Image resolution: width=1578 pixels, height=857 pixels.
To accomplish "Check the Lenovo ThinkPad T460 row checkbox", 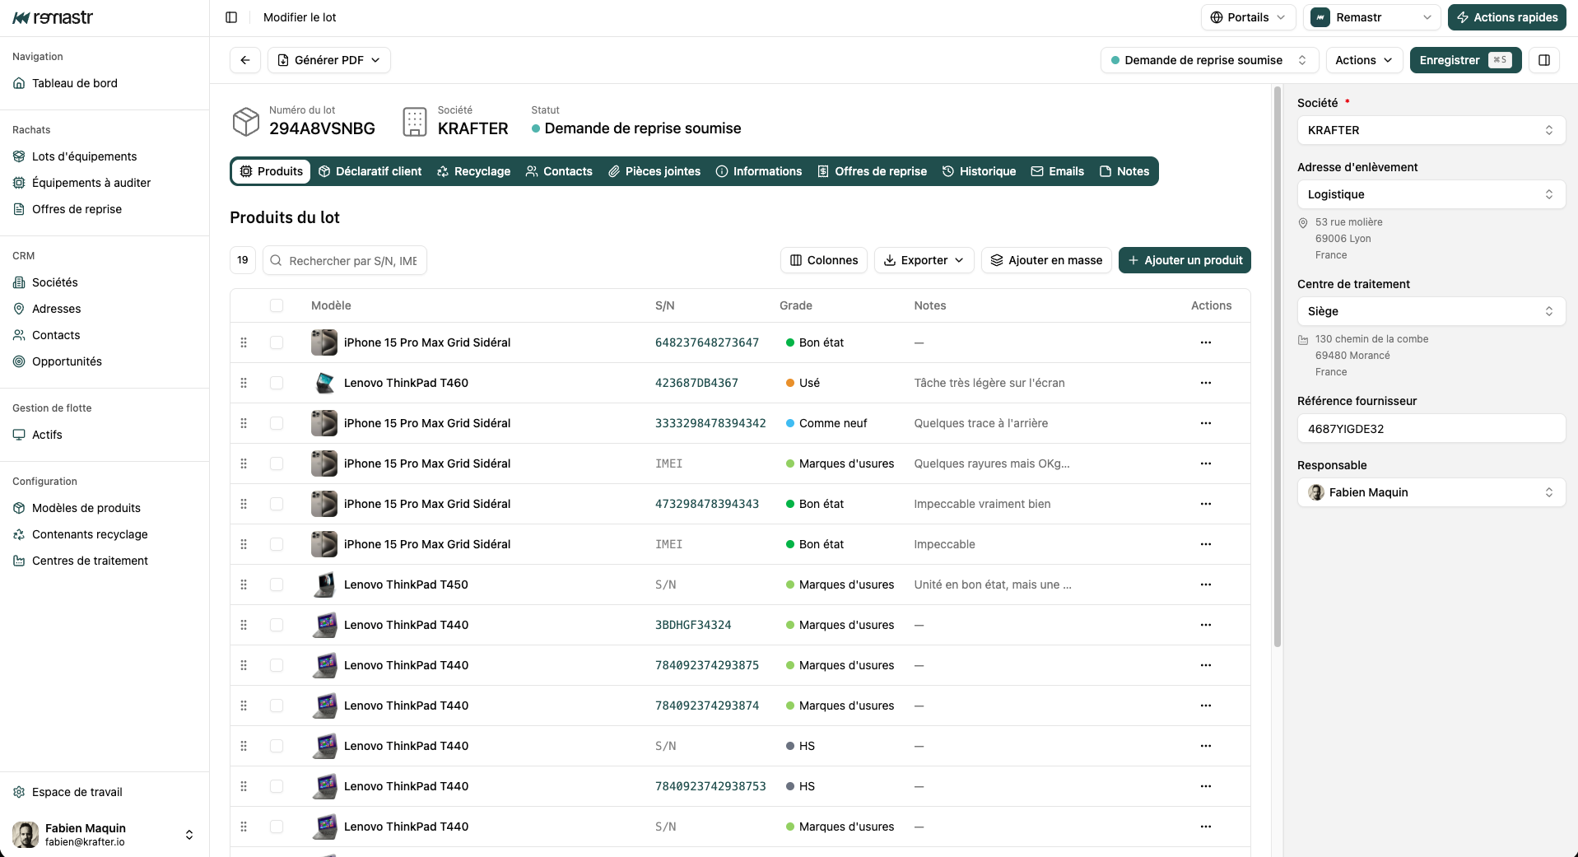I will 277,383.
